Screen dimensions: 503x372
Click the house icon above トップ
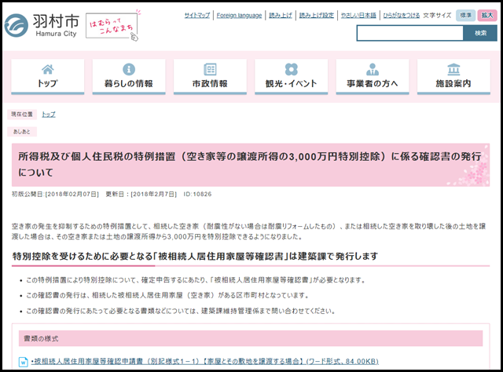click(47, 70)
